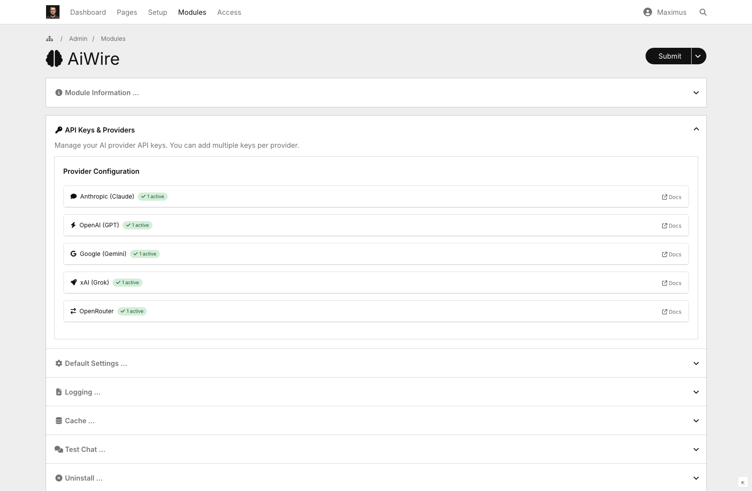This screenshot has height=491, width=752.
Task: Go to the Dashboard menu item
Action: 88,12
